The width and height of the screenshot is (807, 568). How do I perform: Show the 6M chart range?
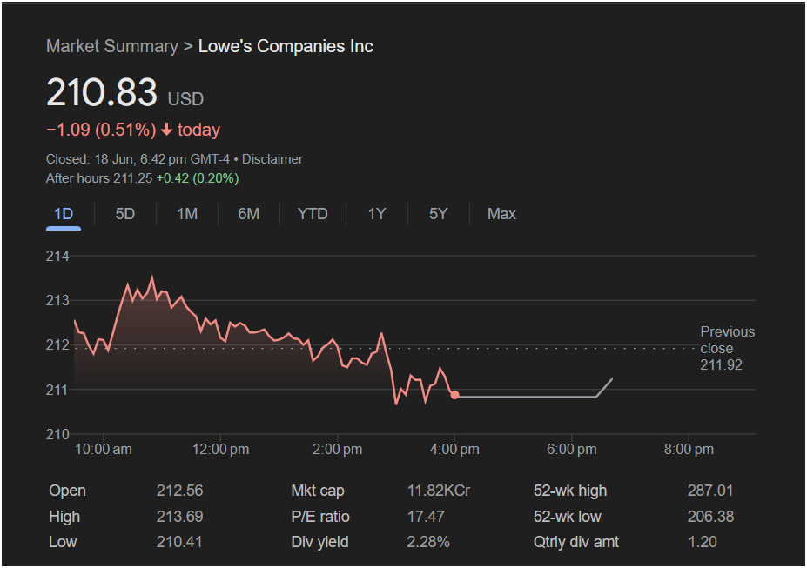(249, 214)
